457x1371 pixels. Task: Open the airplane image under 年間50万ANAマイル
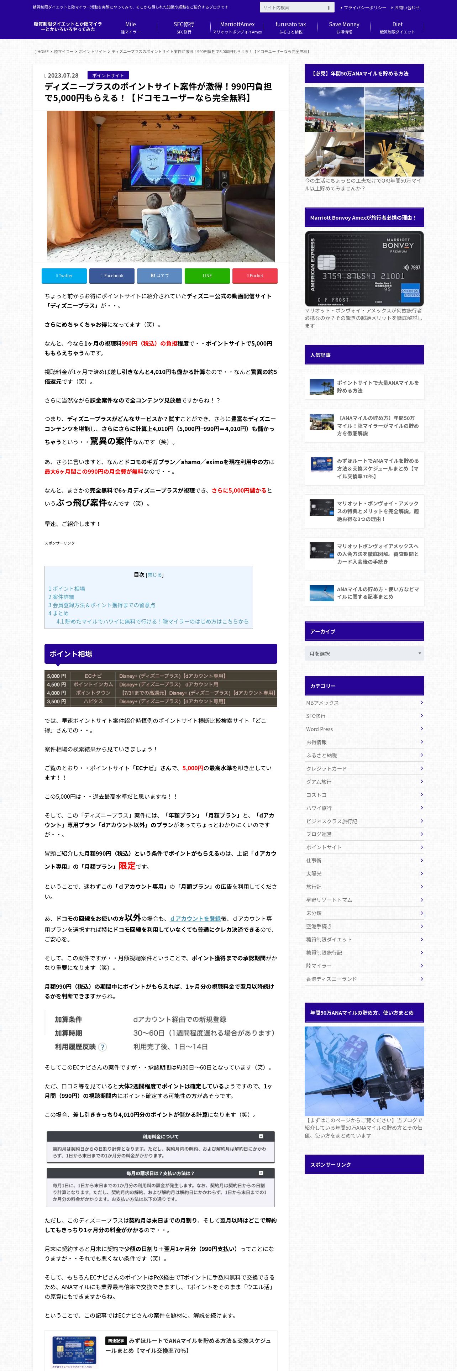(x=364, y=1071)
